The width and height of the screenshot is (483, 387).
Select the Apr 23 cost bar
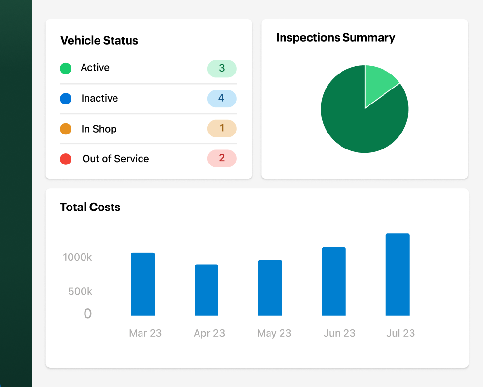(207, 290)
